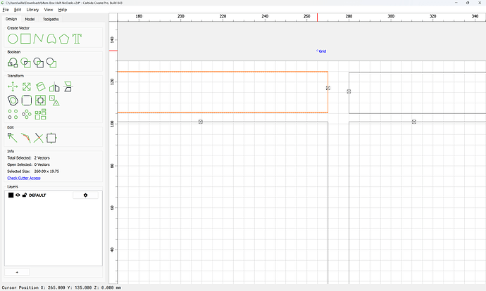Select the Rectangle vector tool

[x=26, y=39]
